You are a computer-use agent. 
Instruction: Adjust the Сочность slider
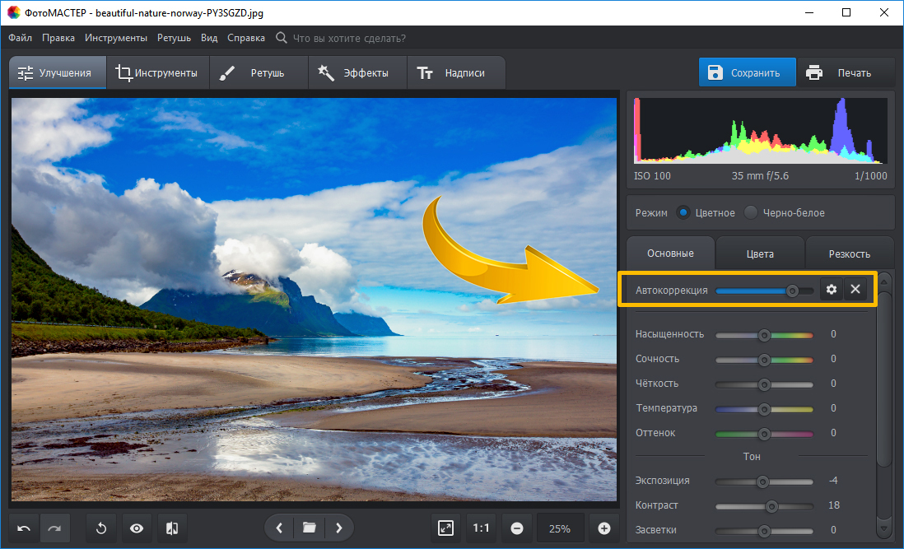point(765,360)
